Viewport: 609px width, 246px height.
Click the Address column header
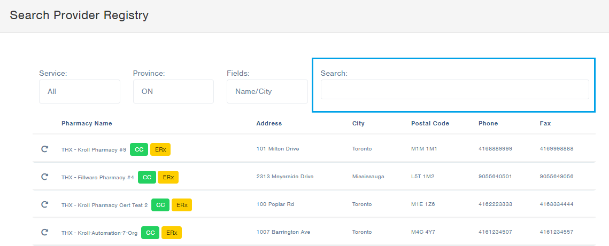269,123
